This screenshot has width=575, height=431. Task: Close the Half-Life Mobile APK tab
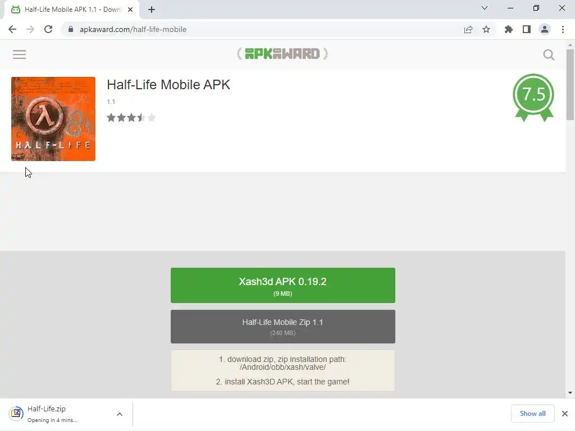pyautogui.click(x=130, y=10)
